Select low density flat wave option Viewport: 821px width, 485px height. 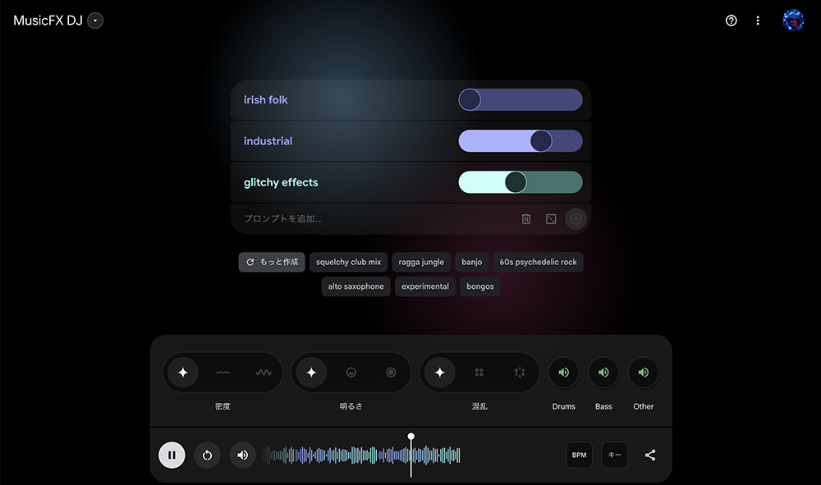click(x=222, y=373)
